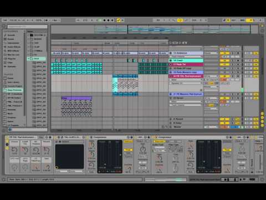
Task: Select Instruments category in browser
Action: [x=13, y=43]
